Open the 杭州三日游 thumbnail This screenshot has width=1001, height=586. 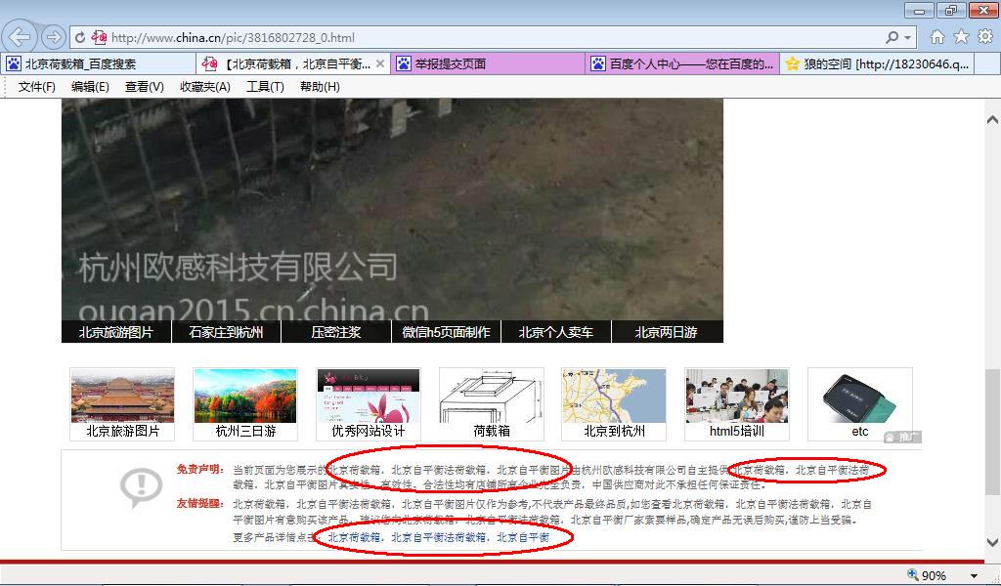[245, 404]
